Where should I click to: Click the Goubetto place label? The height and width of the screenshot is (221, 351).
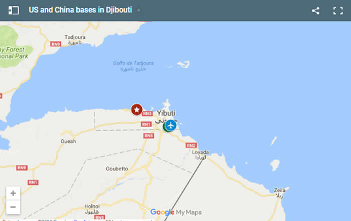coord(117,169)
